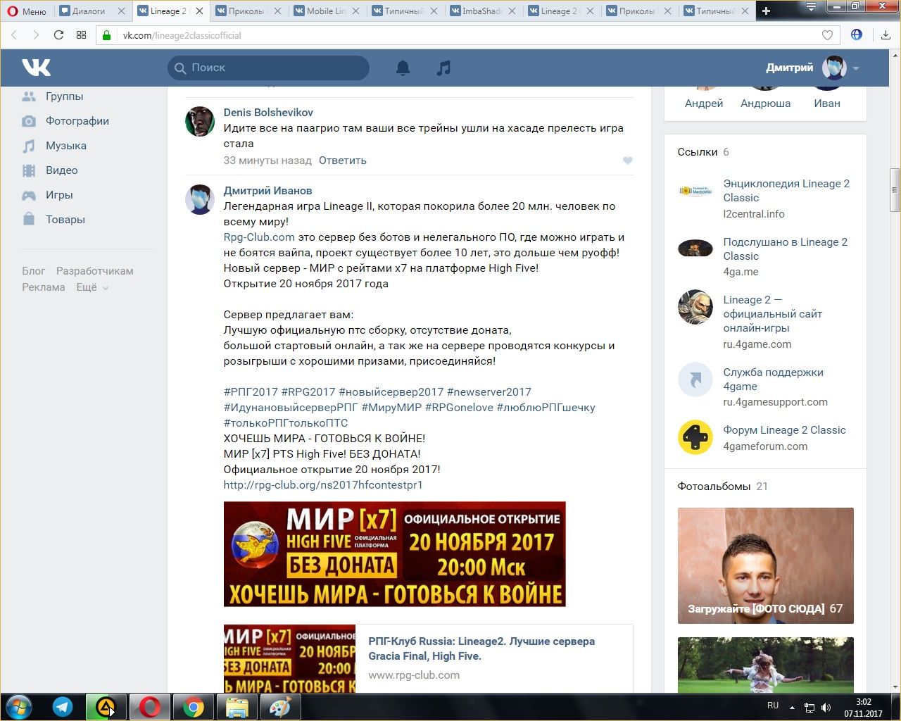This screenshot has height=721, width=901.
Task: Open the Opera Меню button
Action: tap(27, 11)
